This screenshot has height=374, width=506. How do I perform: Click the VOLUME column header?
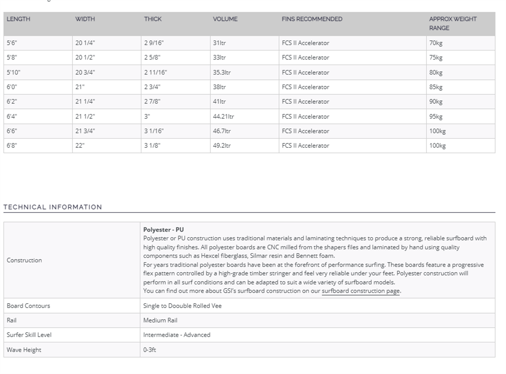[x=225, y=19]
